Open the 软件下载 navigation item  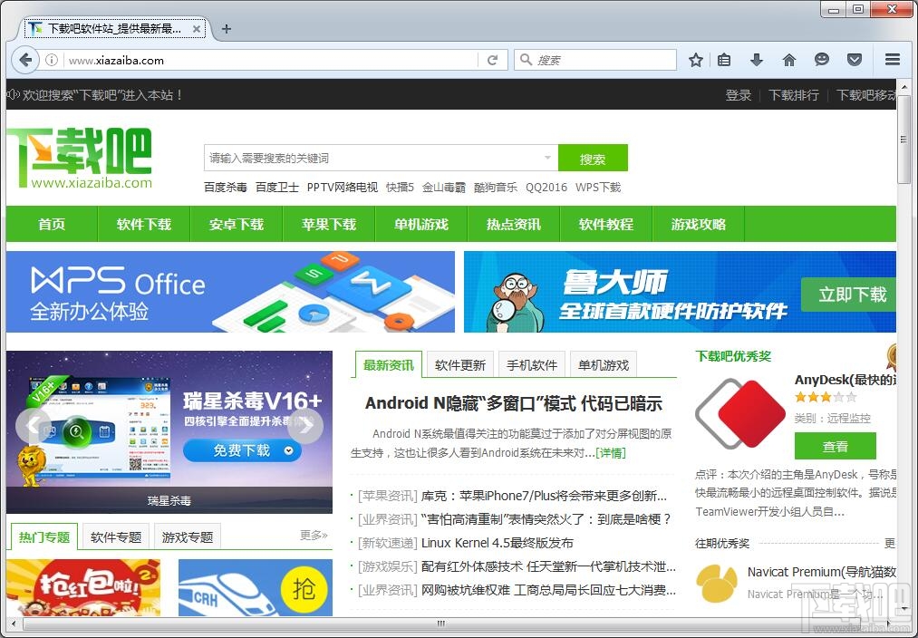click(144, 224)
